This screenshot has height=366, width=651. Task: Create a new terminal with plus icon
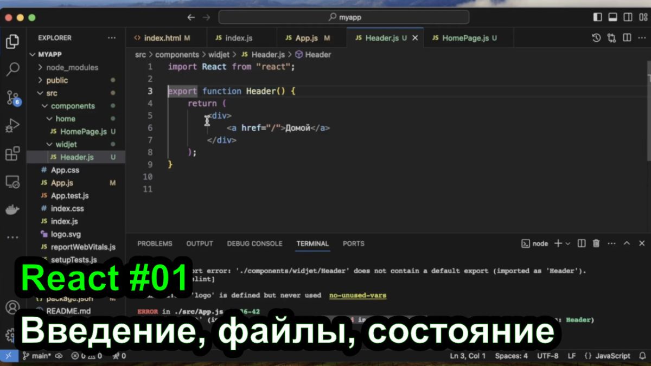(558, 243)
